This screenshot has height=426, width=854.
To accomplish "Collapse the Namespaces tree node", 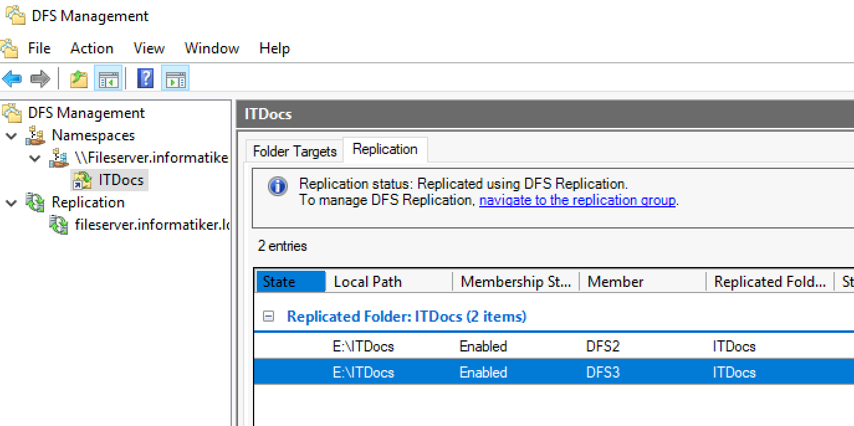I will click(11, 135).
